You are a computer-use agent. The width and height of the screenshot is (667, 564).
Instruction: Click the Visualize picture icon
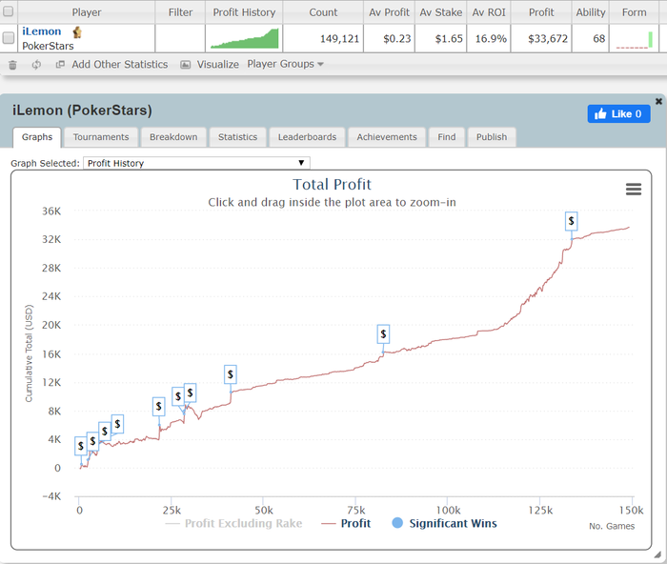coord(185,65)
